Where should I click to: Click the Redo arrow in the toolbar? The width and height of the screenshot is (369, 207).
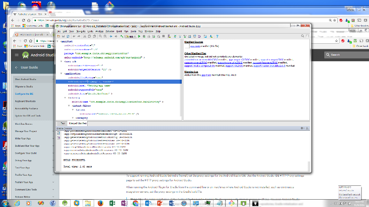click(79, 36)
